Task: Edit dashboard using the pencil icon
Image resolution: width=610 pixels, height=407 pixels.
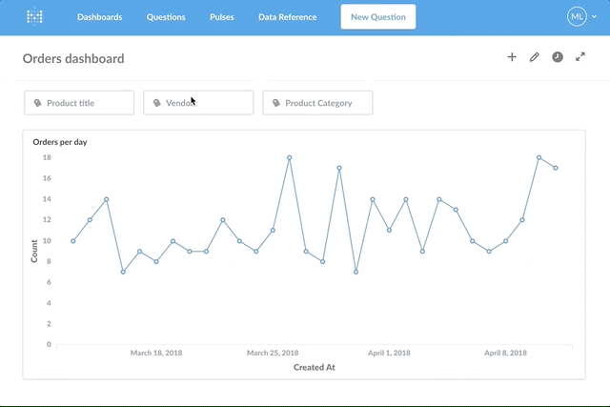Action: pyautogui.click(x=535, y=57)
